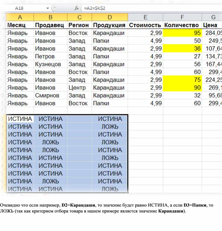Select the cell containing 'Кузнецов'

51,64
